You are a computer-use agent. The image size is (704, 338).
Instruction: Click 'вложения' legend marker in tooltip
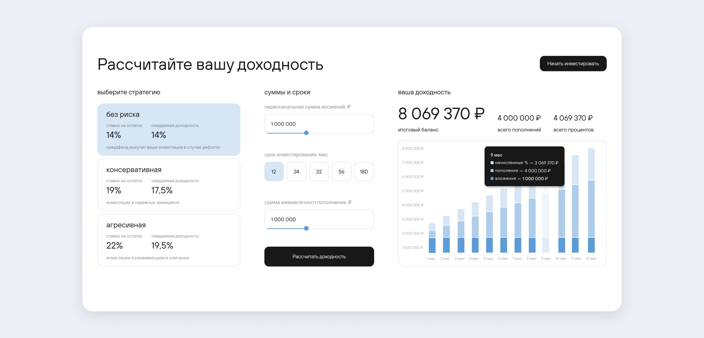(492, 179)
